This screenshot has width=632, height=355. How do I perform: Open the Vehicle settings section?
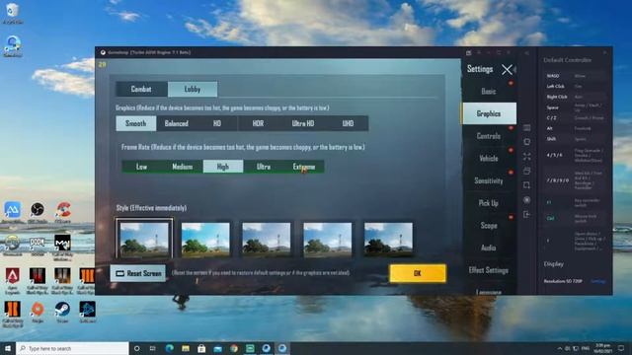(489, 159)
